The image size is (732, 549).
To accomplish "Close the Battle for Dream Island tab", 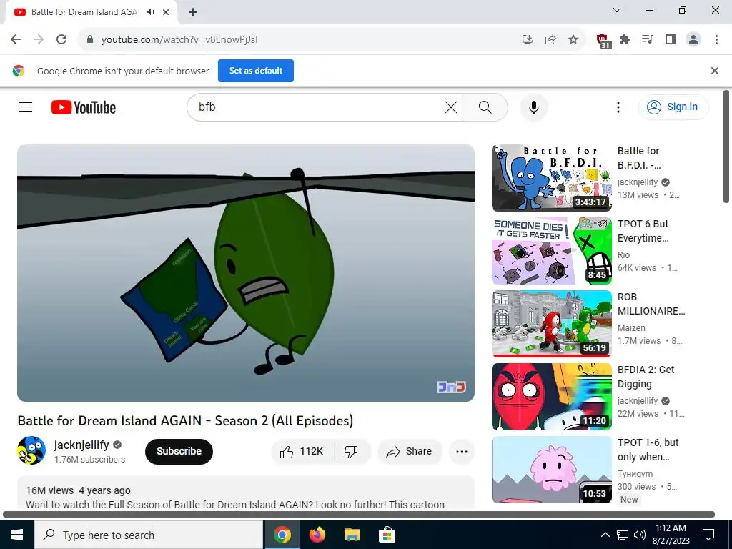I will click(x=166, y=12).
